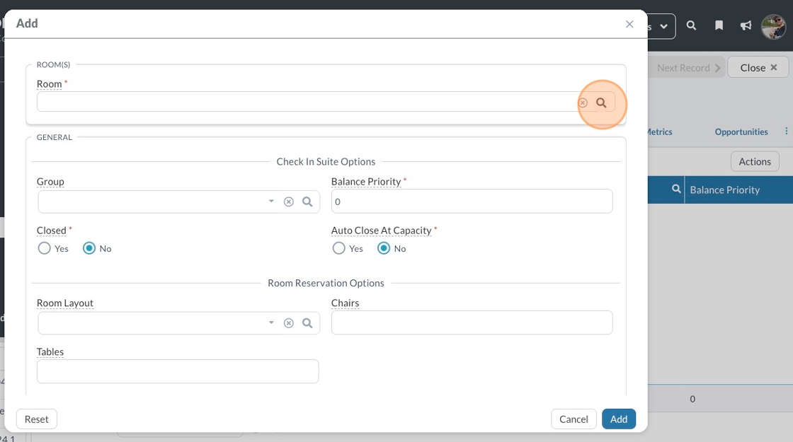The image size is (793, 442).
Task: Set Auto Close At Capacity to Yes
Action: coord(339,248)
